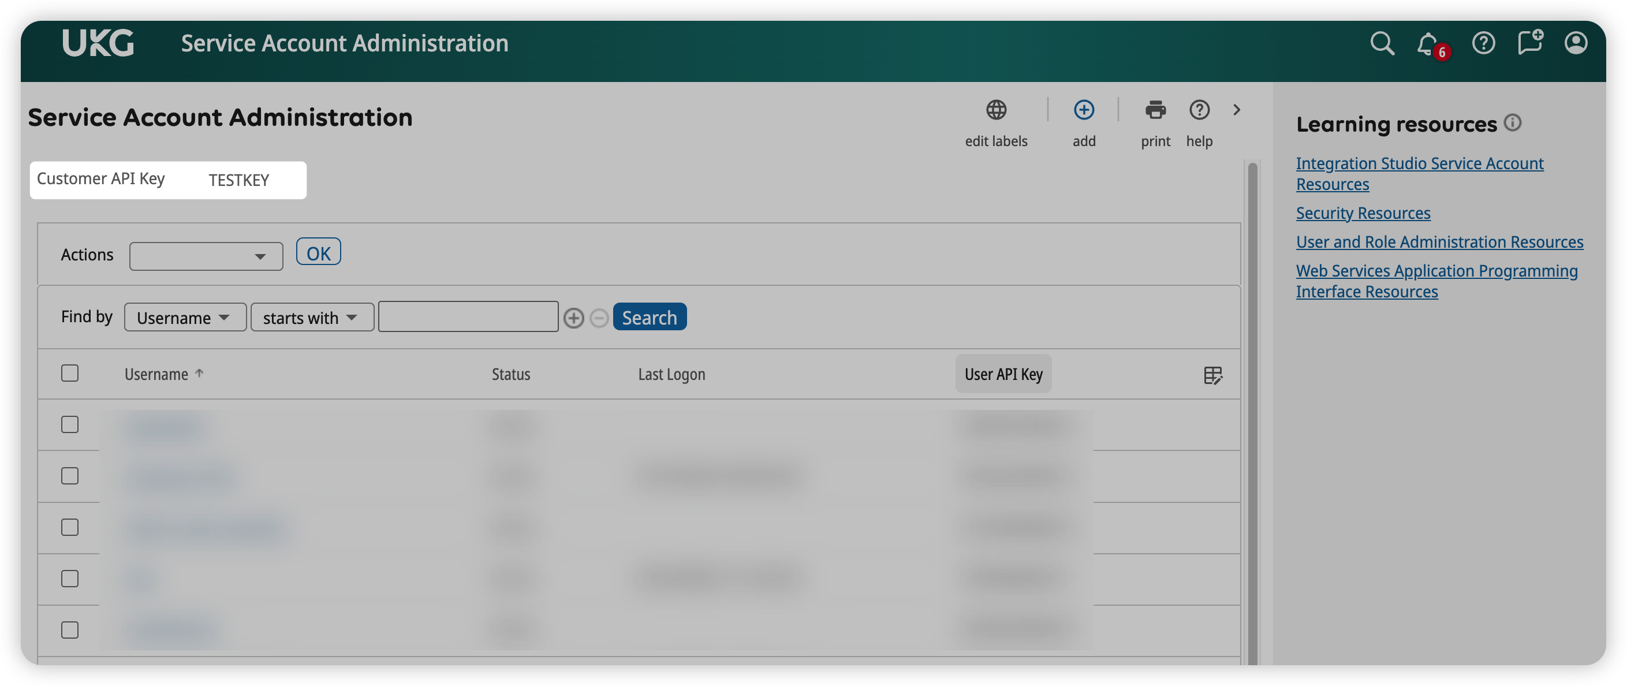
Task: Open the Actions dropdown
Action: (x=206, y=256)
